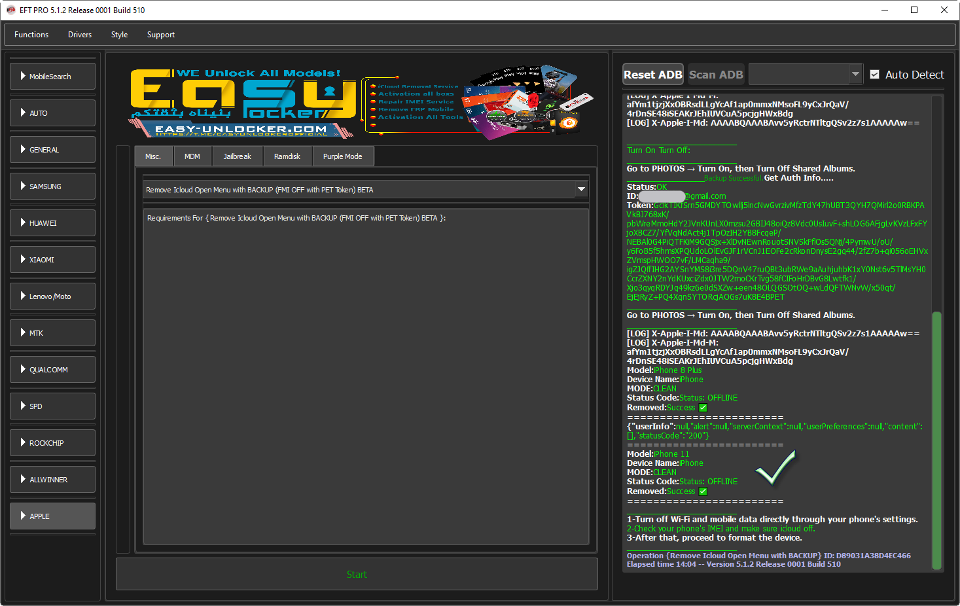
Task: Expand the Lenovo/Moto sidebar section
Action: pyautogui.click(x=52, y=296)
